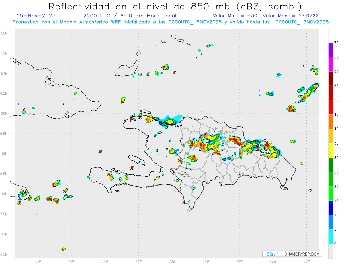Click the 'Valor Min. = -30' value

click(x=235, y=16)
